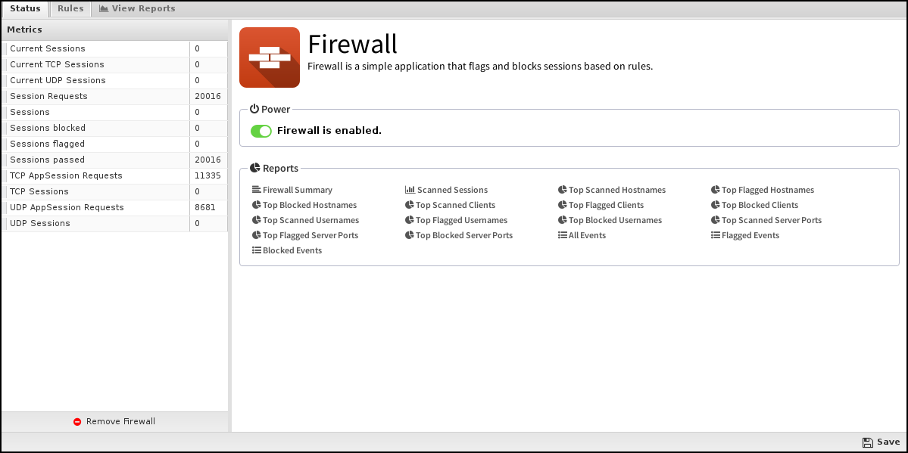Click the list icon next to Flagged Events

coord(714,235)
